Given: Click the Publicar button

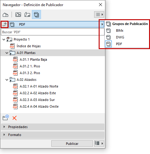Looking at the screenshot, I should coord(72,144).
